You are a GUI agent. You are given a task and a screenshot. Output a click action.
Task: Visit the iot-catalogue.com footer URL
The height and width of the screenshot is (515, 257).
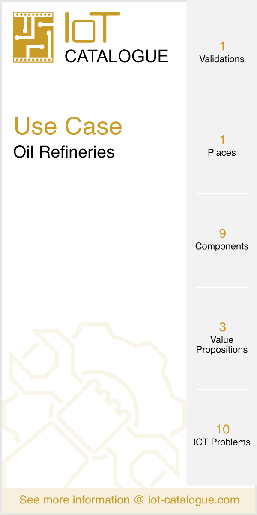[x=194, y=500]
